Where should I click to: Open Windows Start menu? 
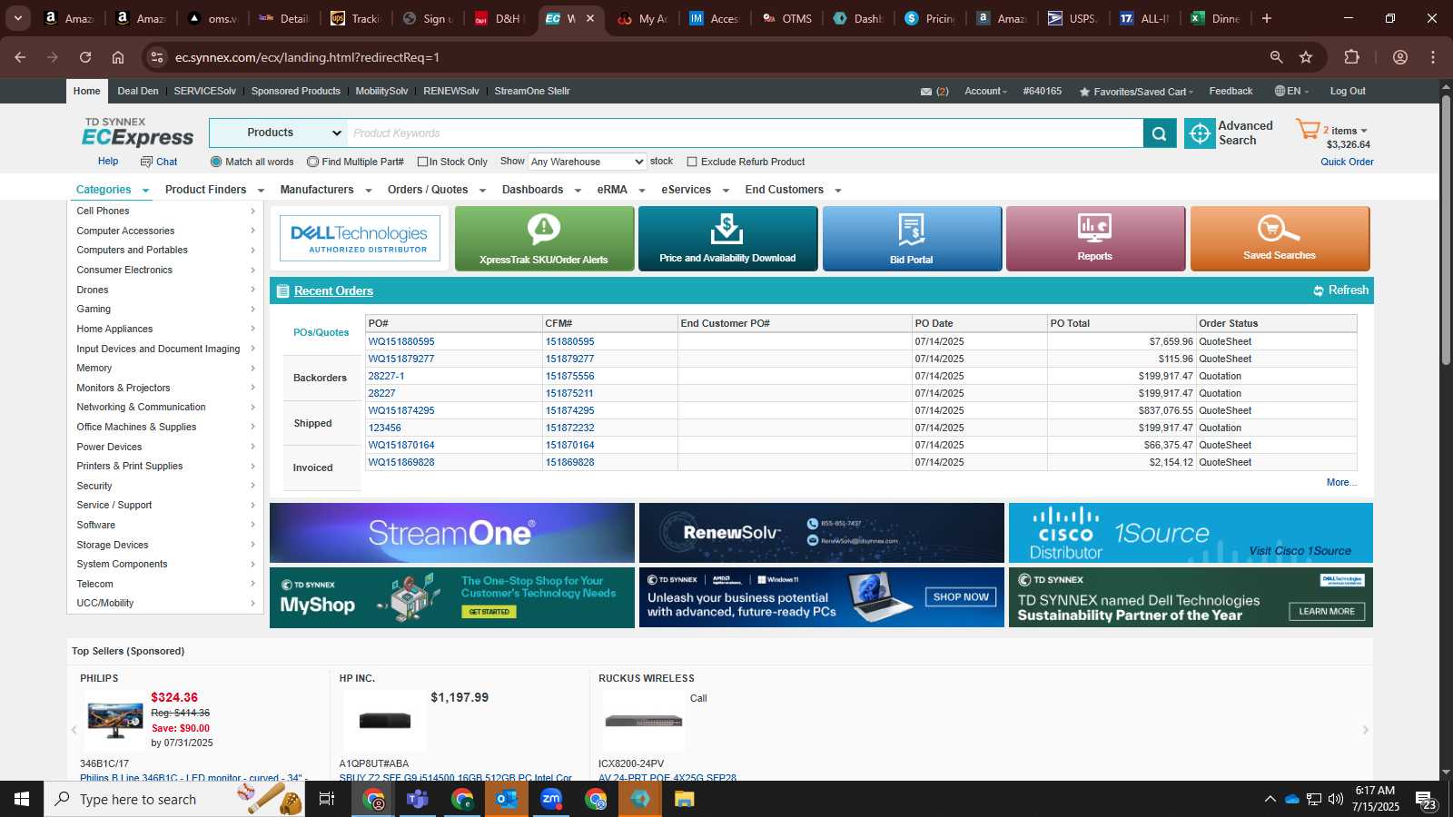point(22,799)
